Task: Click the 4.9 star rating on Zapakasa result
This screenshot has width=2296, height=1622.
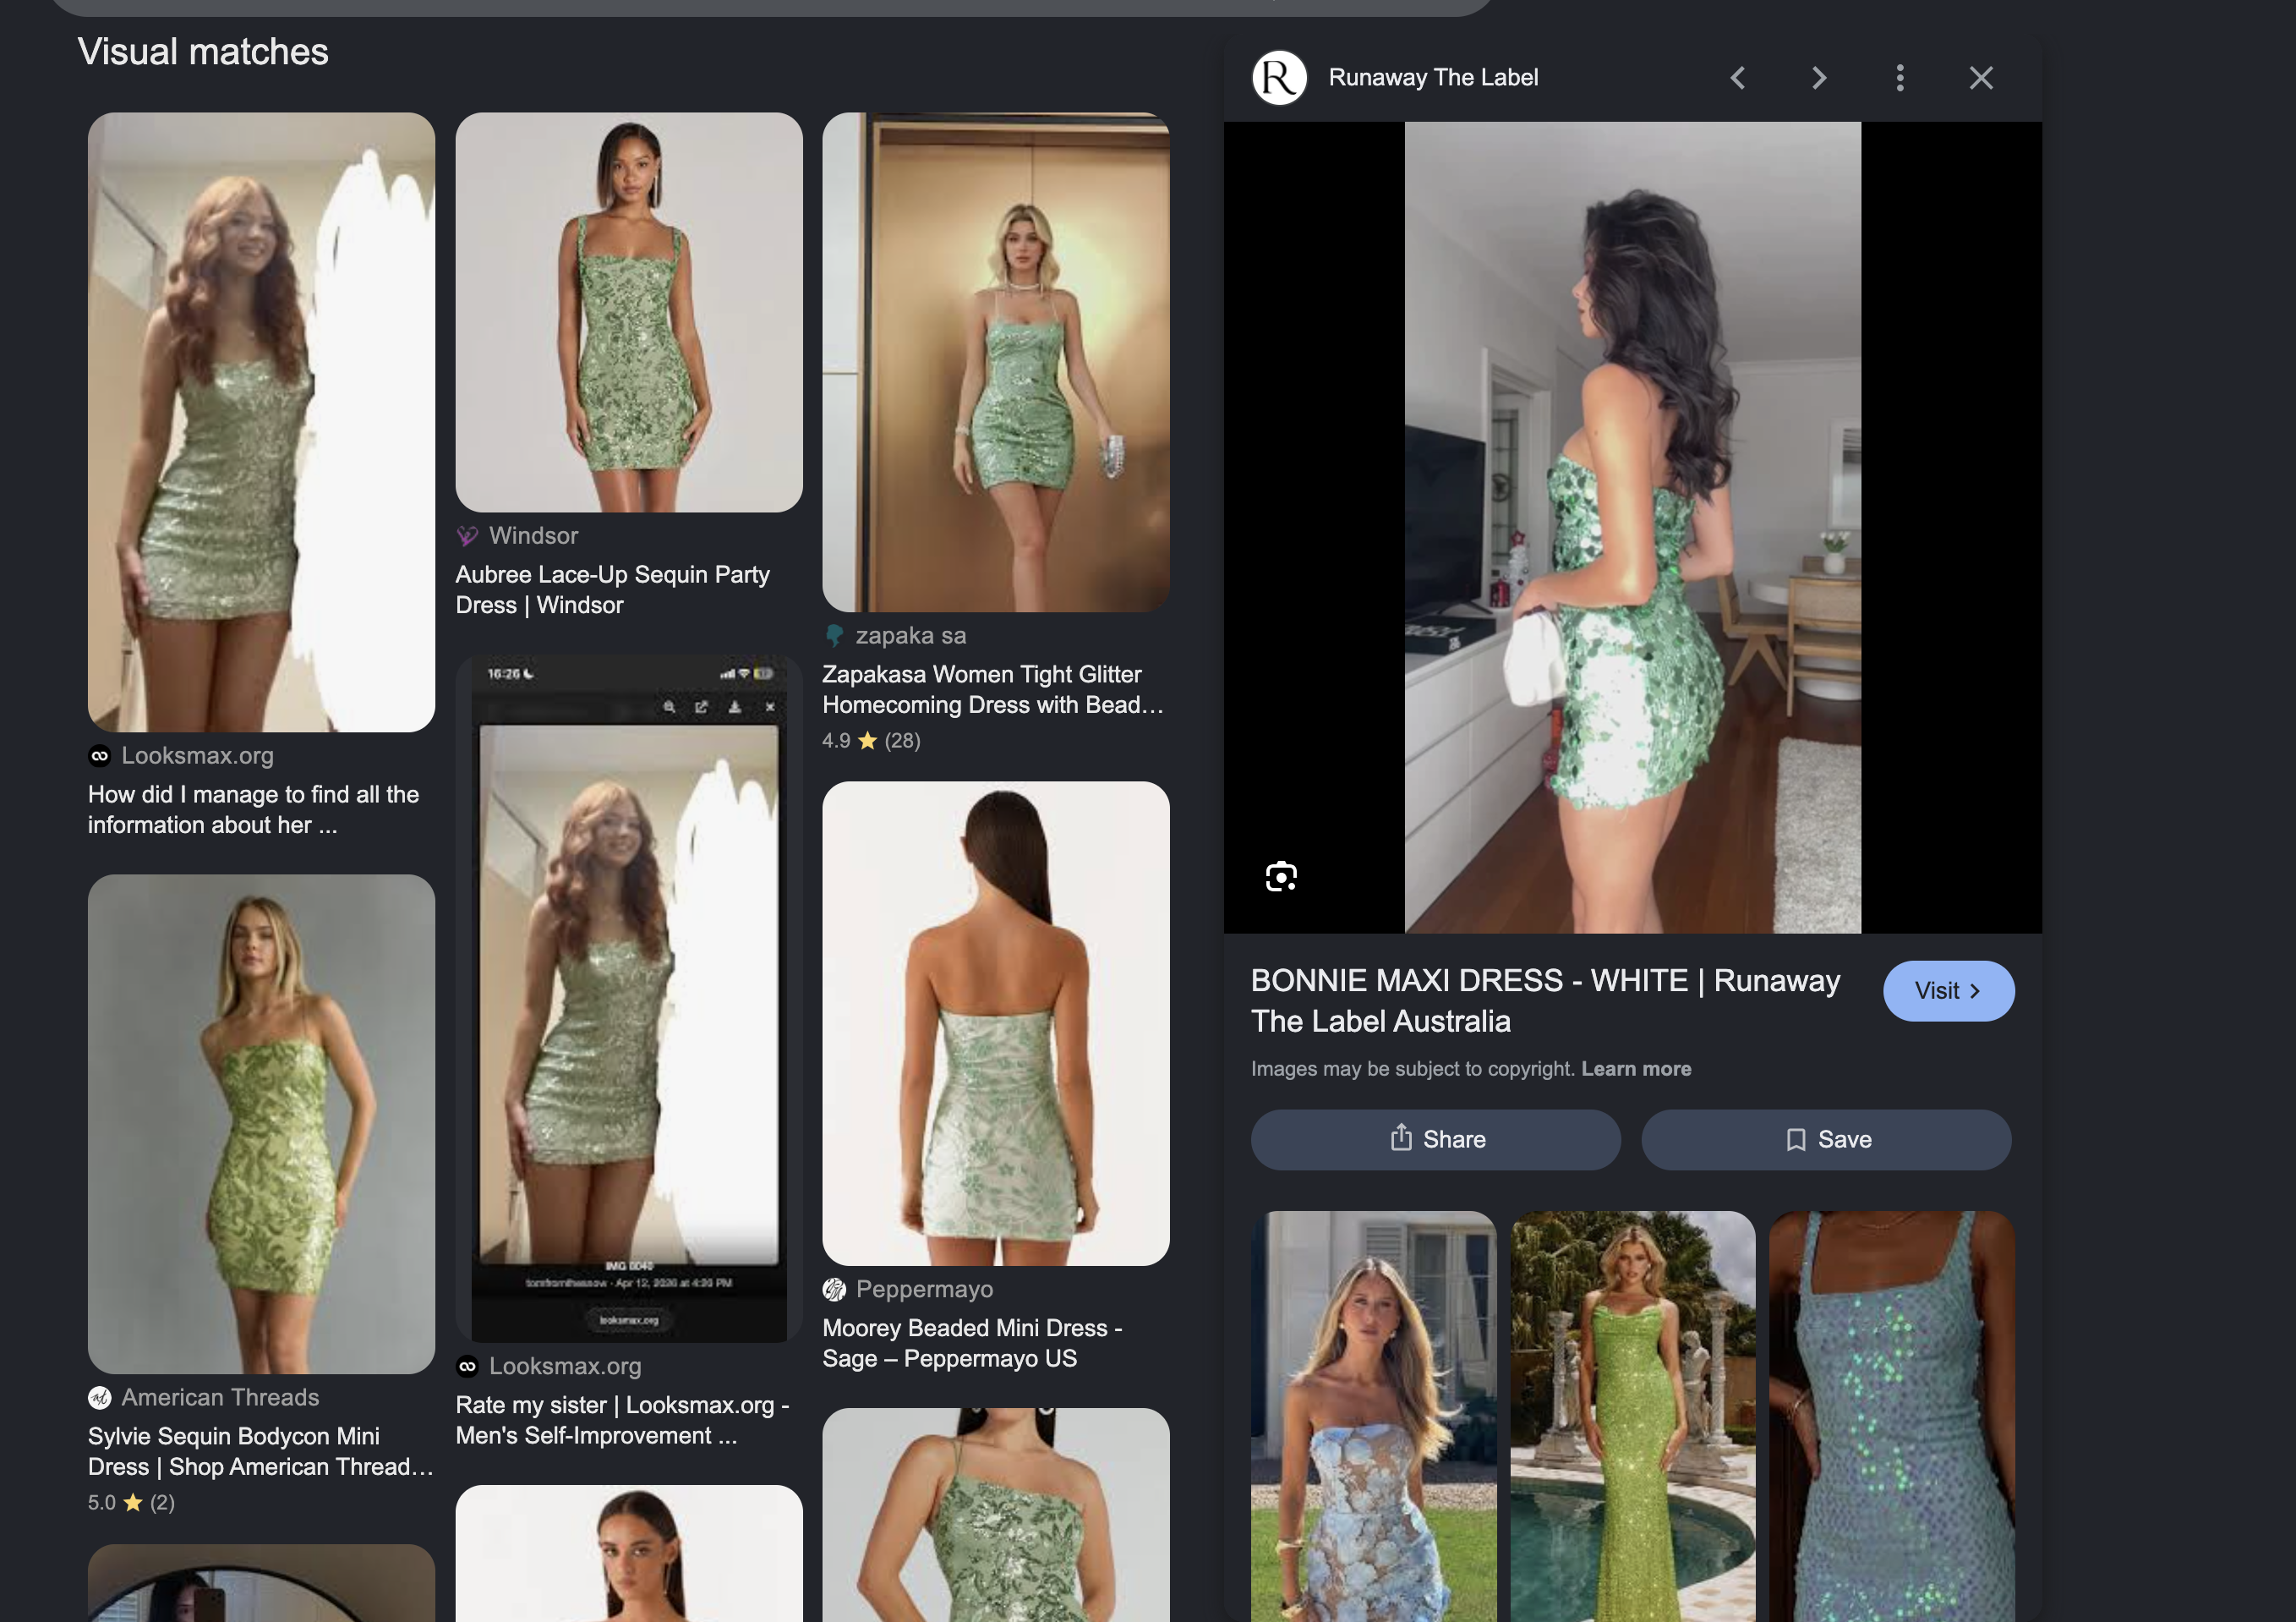Action: pos(871,742)
